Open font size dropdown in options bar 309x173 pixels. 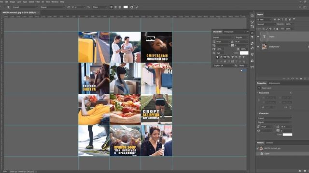click(78, 7)
